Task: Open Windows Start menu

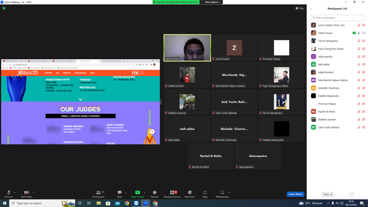Action: click(x=5, y=203)
